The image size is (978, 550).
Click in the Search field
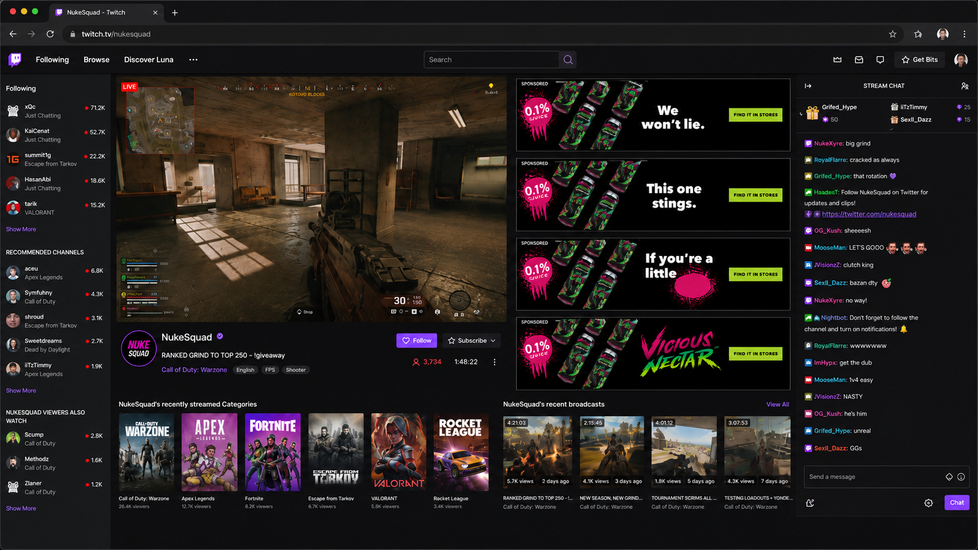click(491, 60)
